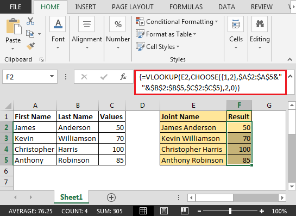
Task: Click the Insert Function fx icon
Action: click(x=123, y=77)
